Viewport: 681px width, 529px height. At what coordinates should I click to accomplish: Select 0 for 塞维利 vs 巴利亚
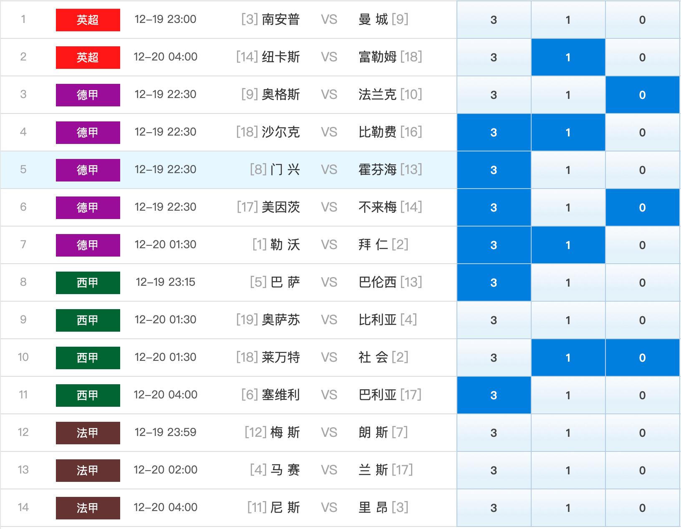tap(643, 395)
